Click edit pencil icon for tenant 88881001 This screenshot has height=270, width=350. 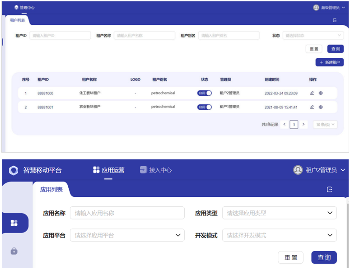pyautogui.click(x=312, y=107)
